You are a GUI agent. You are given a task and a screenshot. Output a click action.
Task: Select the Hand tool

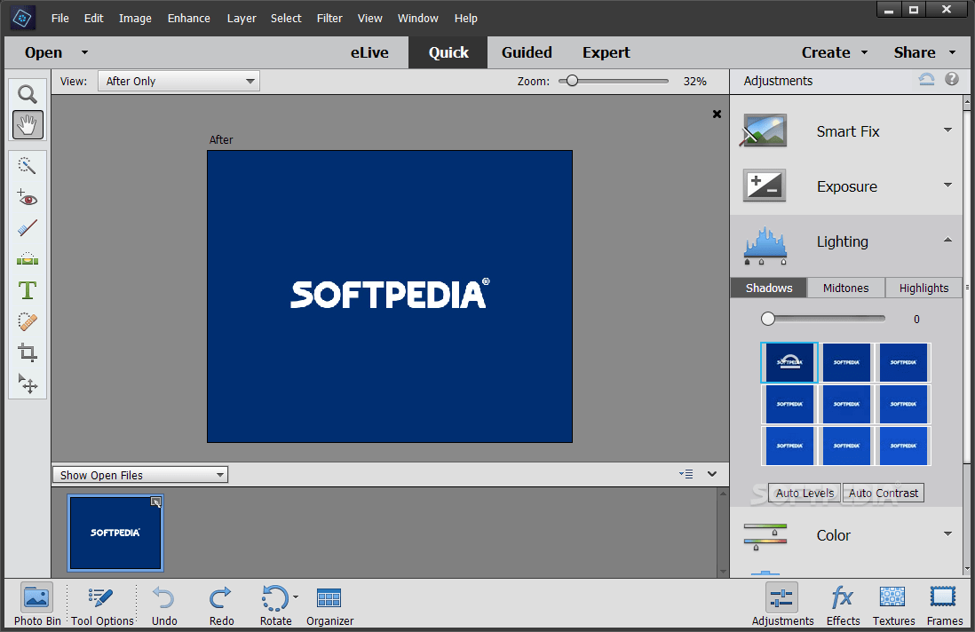(28, 125)
